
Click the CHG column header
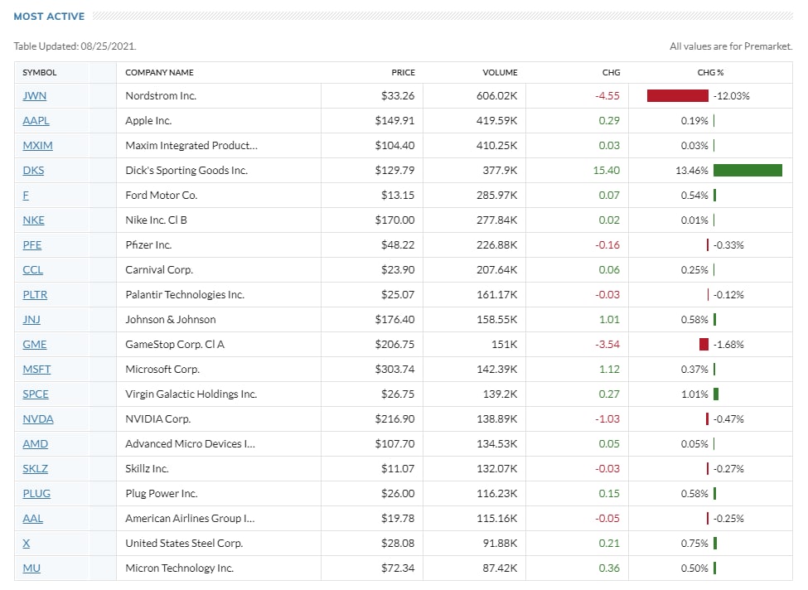click(611, 73)
